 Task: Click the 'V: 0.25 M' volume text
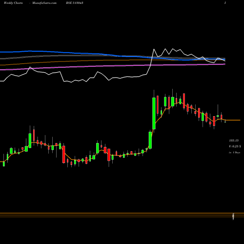[x=235, y=146]
